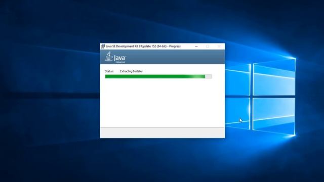Image resolution: width=324 pixels, height=182 pixels.
Task: Click the green extraction progress bar
Action: click(x=158, y=76)
